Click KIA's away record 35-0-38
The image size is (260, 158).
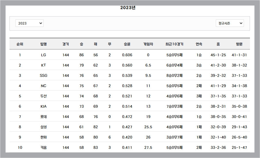pos(239,107)
